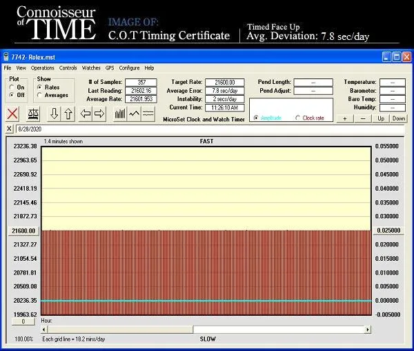
Task: Minimize the MicroSet window
Action: [x=386, y=57]
